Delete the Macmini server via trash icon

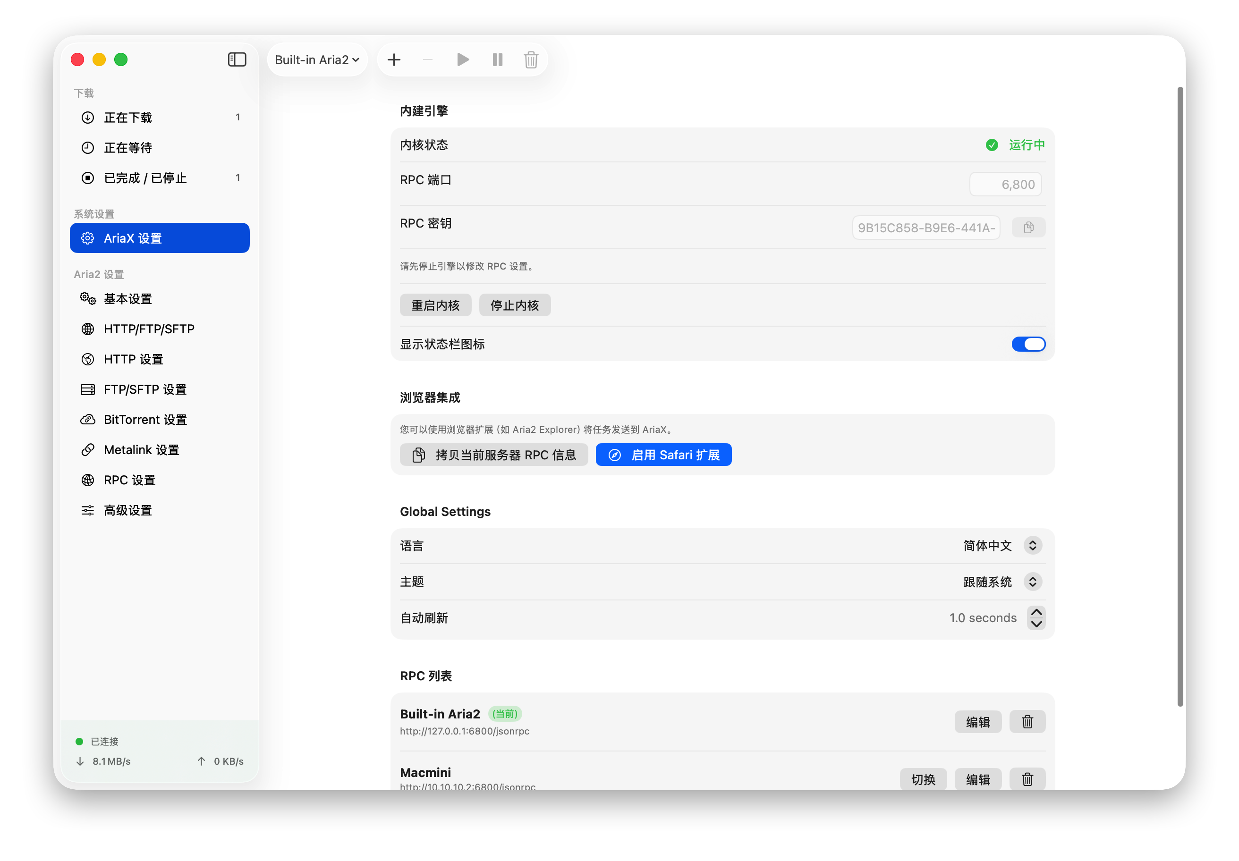[x=1027, y=779]
